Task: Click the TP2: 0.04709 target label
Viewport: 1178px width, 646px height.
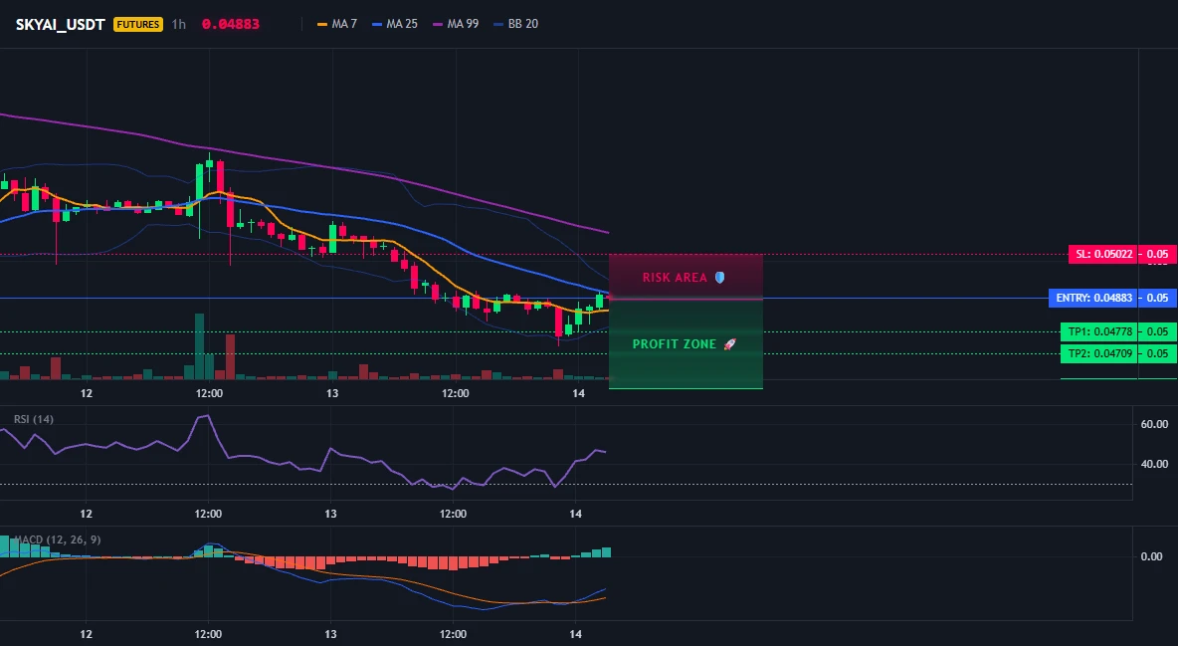Action: (1099, 353)
